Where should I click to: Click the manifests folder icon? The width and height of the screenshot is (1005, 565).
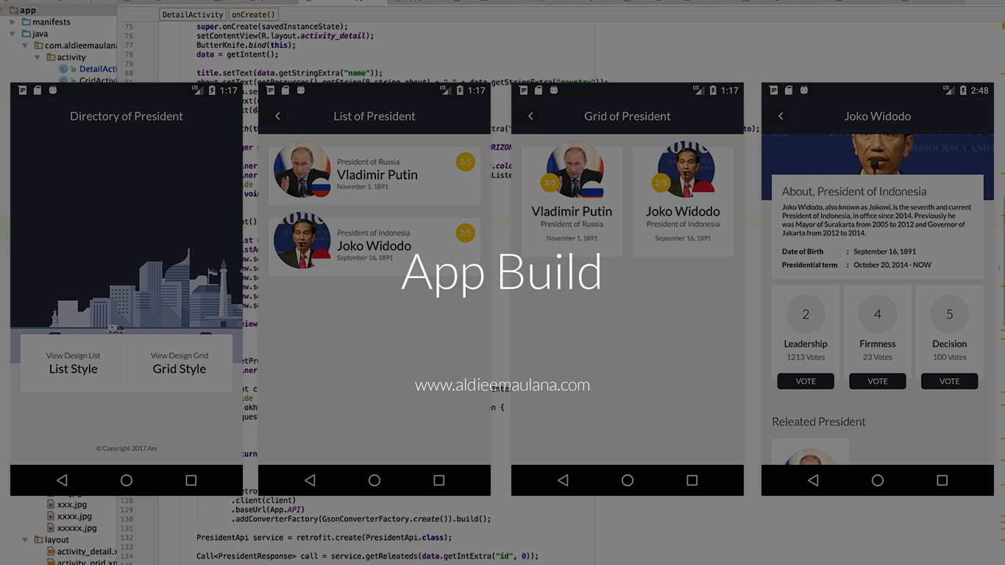(x=26, y=22)
